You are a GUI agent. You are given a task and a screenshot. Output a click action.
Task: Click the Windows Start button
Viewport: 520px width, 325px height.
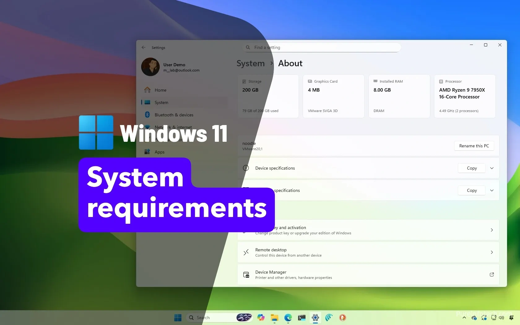[x=178, y=318]
